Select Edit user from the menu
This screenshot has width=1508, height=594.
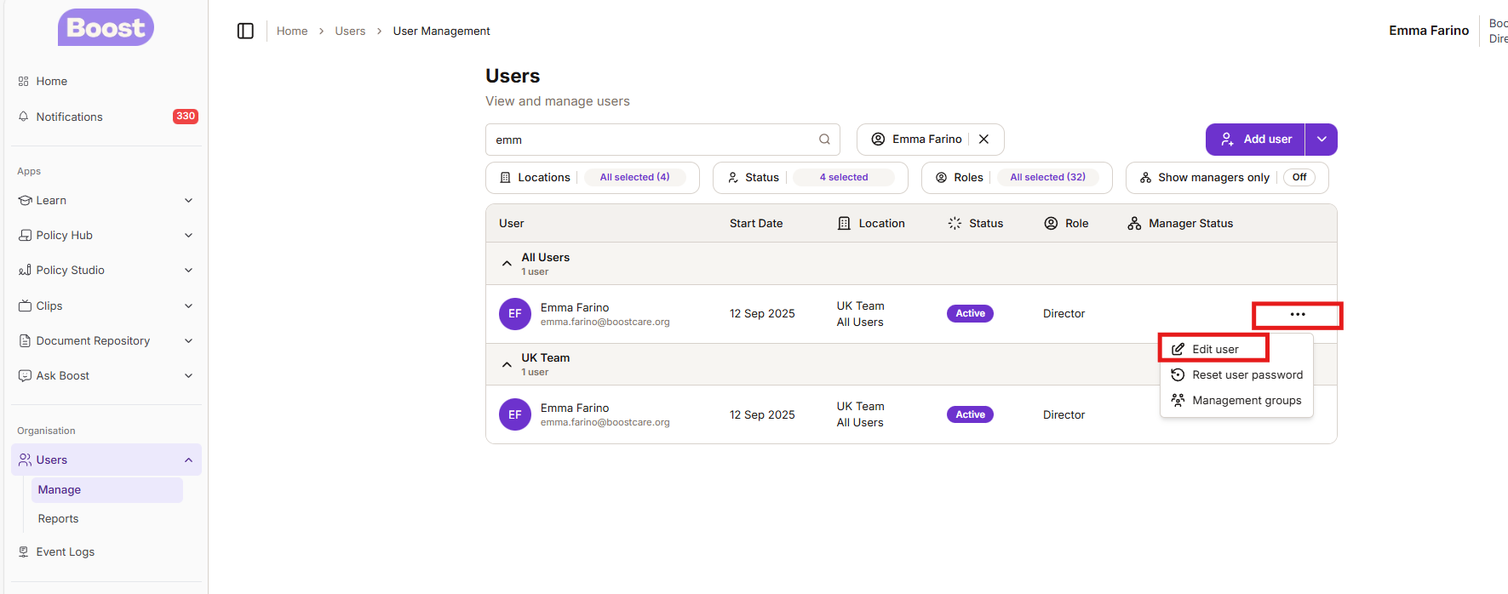(x=1214, y=349)
